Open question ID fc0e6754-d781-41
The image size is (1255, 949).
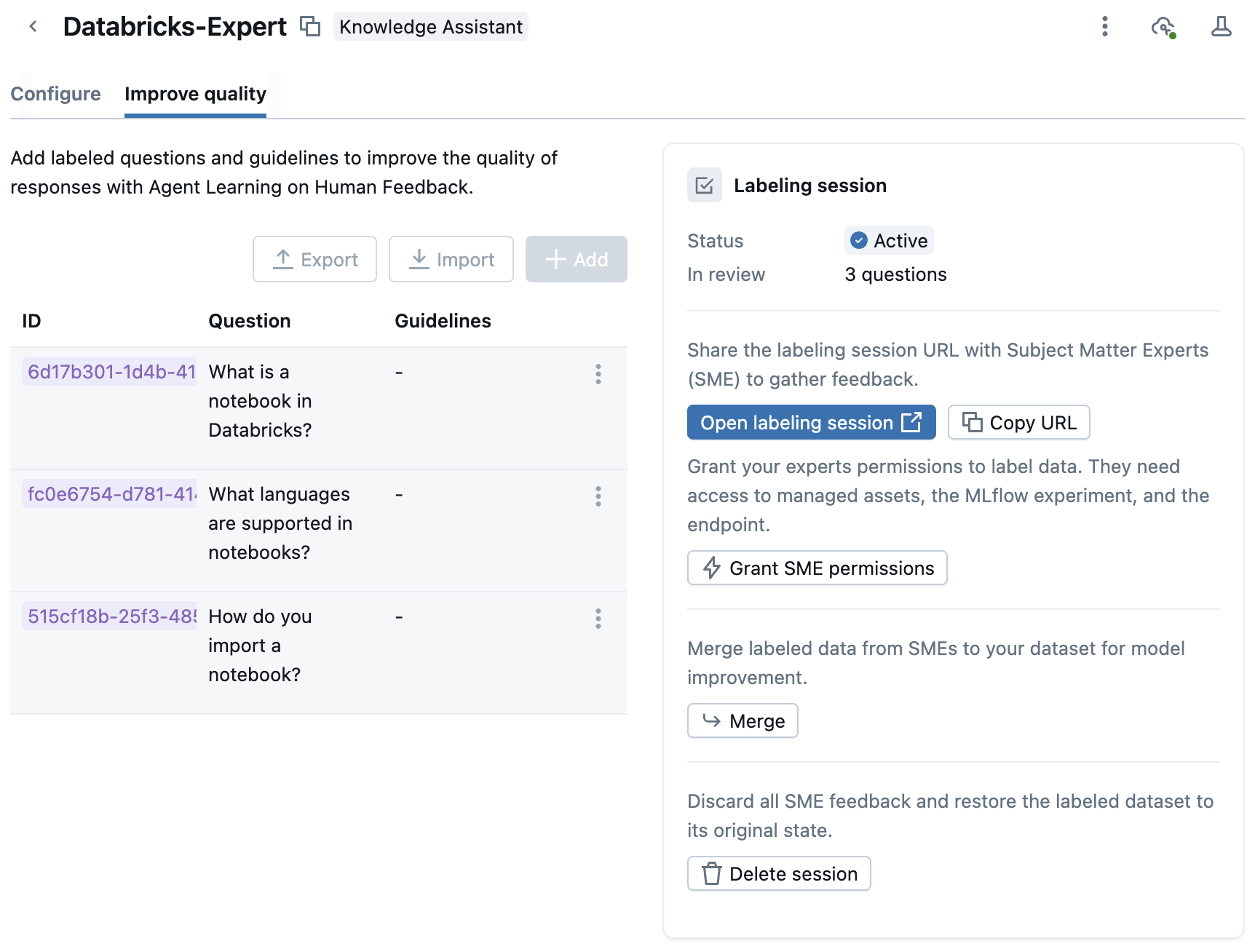coord(111,494)
